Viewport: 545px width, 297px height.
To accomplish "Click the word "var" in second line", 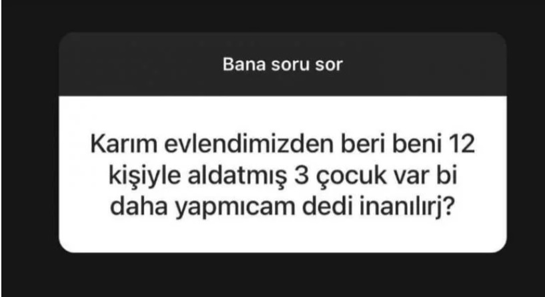I will (411, 177).
